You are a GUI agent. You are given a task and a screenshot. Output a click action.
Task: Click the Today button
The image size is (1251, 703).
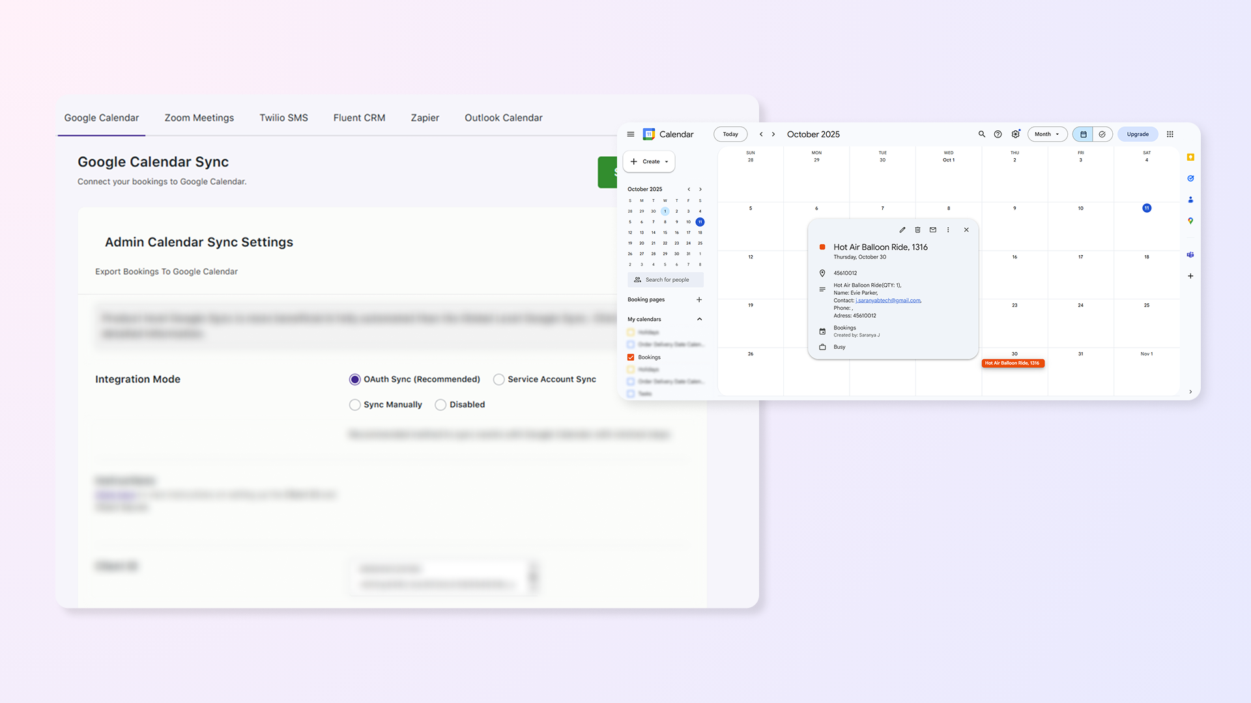tap(730, 134)
